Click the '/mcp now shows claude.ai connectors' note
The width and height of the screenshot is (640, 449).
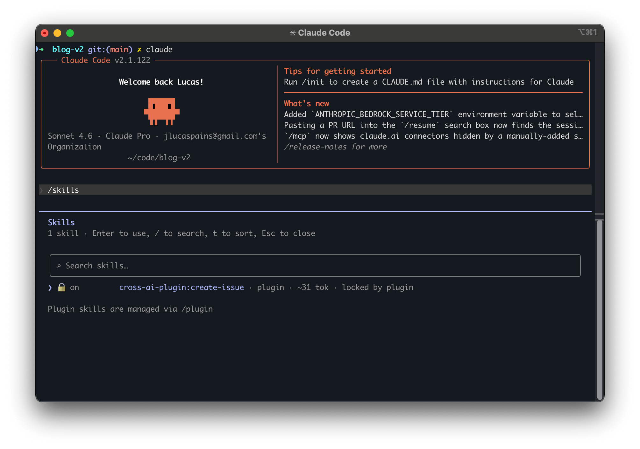click(x=433, y=136)
